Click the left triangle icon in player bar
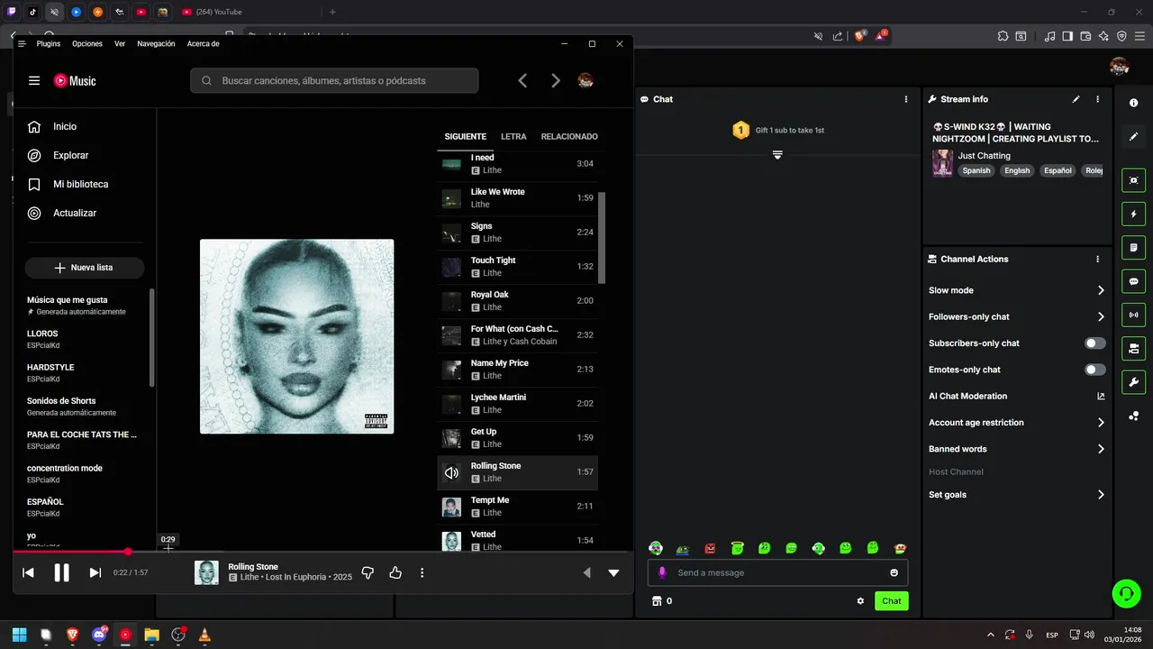 click(587, 572)
